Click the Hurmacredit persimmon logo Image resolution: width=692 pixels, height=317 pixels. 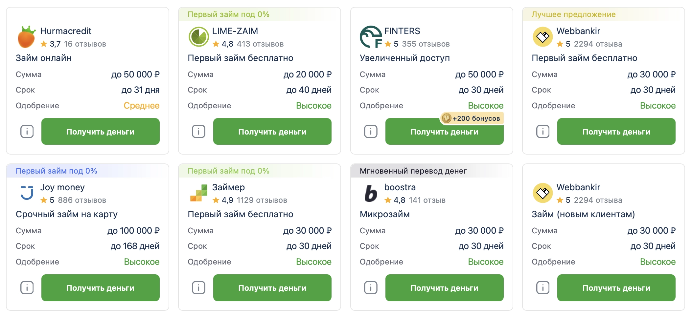[26, 37]
